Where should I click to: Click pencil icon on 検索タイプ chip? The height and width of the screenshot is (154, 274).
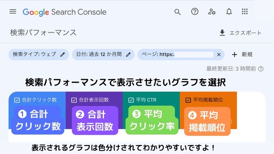tap(63, 55)
